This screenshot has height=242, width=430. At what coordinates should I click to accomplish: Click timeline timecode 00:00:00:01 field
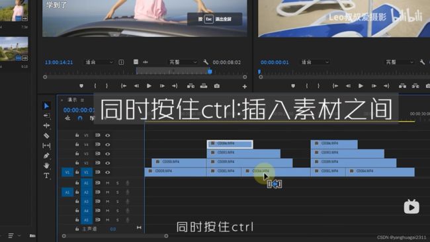coord(79,110)
